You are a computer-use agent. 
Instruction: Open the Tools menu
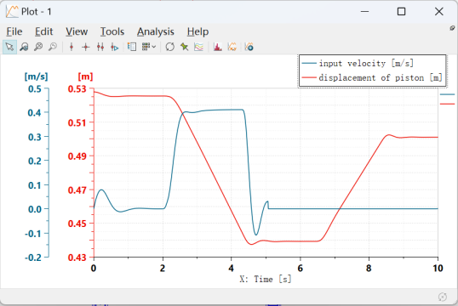[x=112, y=31]
